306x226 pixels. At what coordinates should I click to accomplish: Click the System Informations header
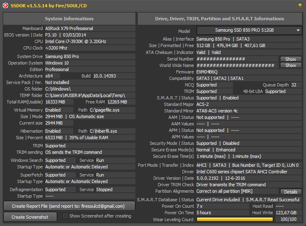point(69,19)
